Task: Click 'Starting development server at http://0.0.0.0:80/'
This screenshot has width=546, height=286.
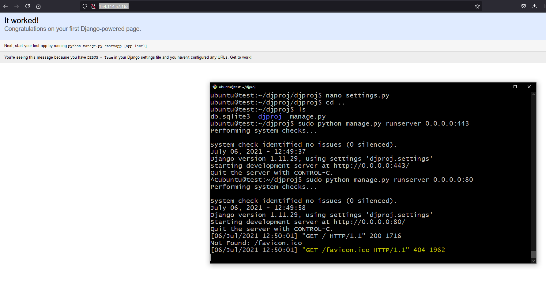Action: [308, 222]
